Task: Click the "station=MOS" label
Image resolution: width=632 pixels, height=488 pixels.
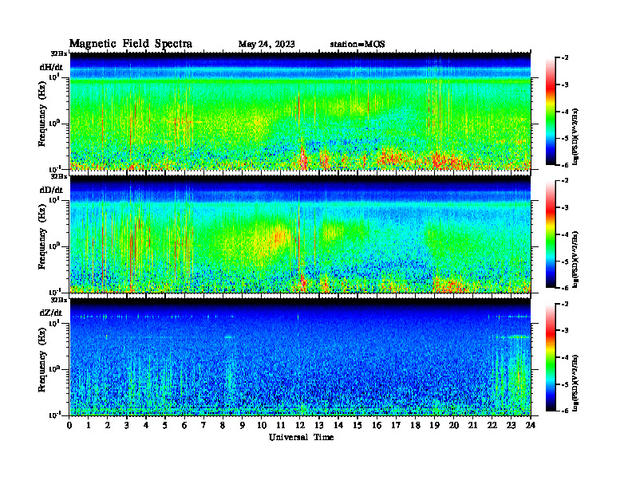Action: coord(357,45)
